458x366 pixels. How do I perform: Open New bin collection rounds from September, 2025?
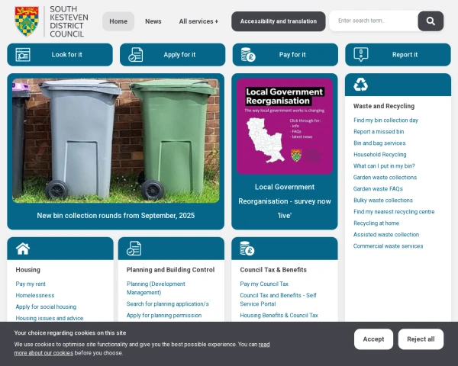[116, 215]
